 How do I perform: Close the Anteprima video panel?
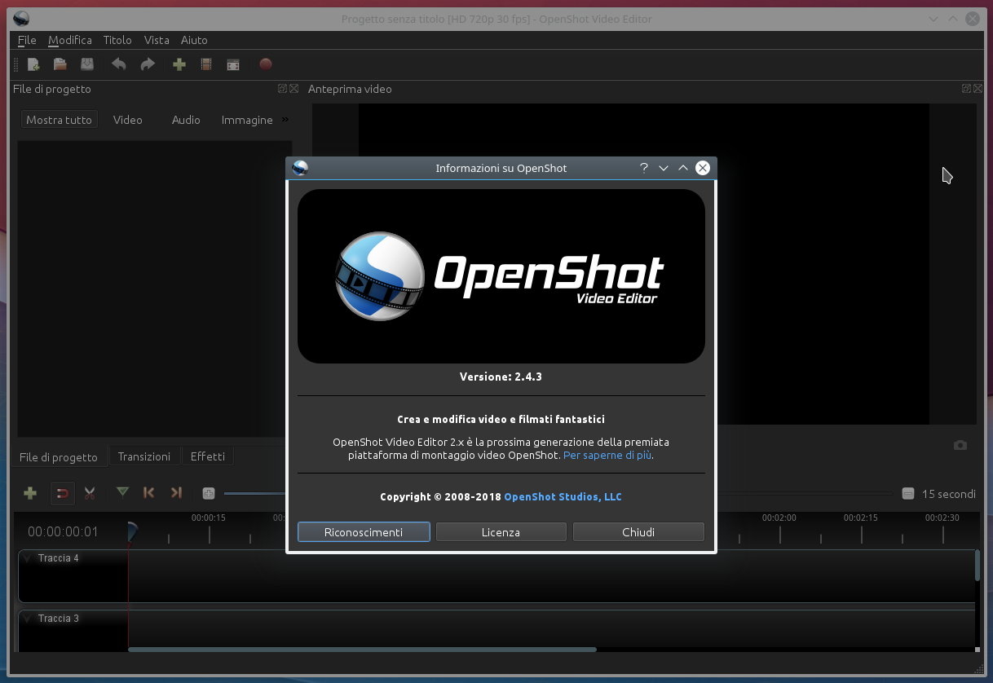978,89
